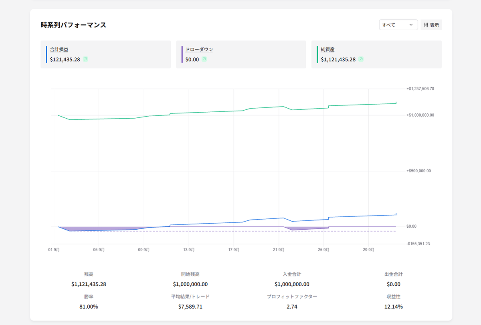Click the プロフィットファクター value 2.74

[x=292, y=307]
